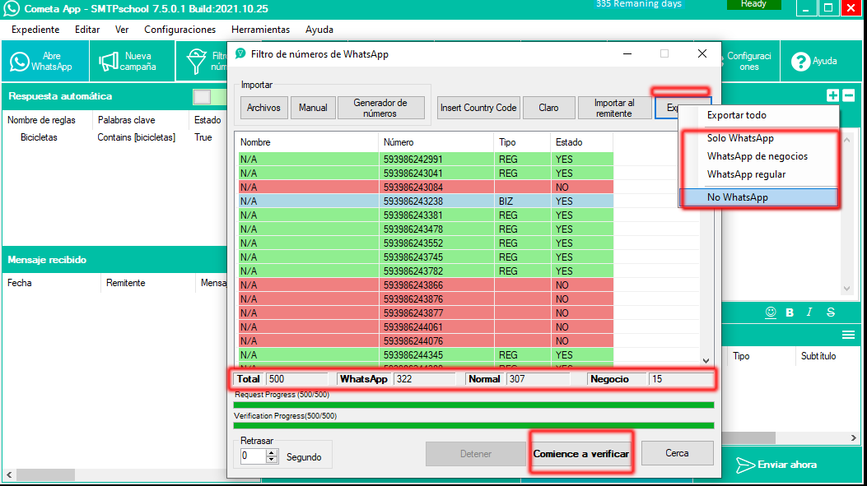Screen dimensions: 867x486
Task: Open the emoji picker smiley icon
Action: [x=770, y=312]
